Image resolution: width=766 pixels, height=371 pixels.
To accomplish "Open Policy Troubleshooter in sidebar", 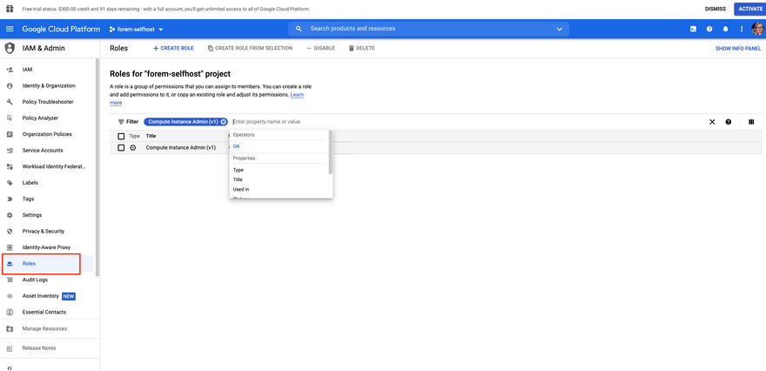I will 47,102.
